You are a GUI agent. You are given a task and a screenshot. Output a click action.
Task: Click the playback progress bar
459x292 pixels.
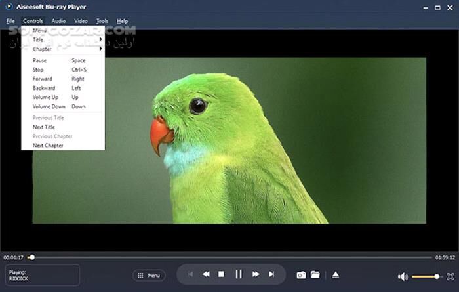click(229, 257)
